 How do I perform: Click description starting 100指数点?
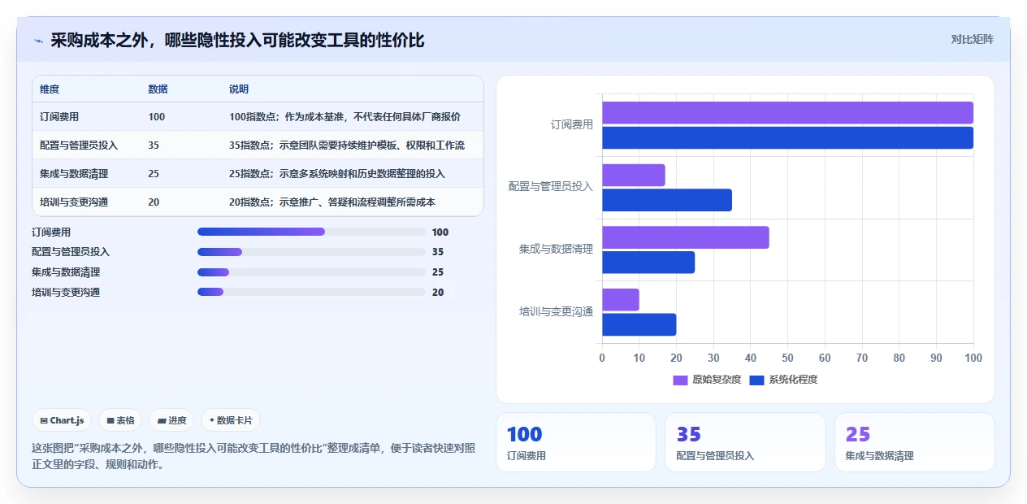tap(344, 117)
